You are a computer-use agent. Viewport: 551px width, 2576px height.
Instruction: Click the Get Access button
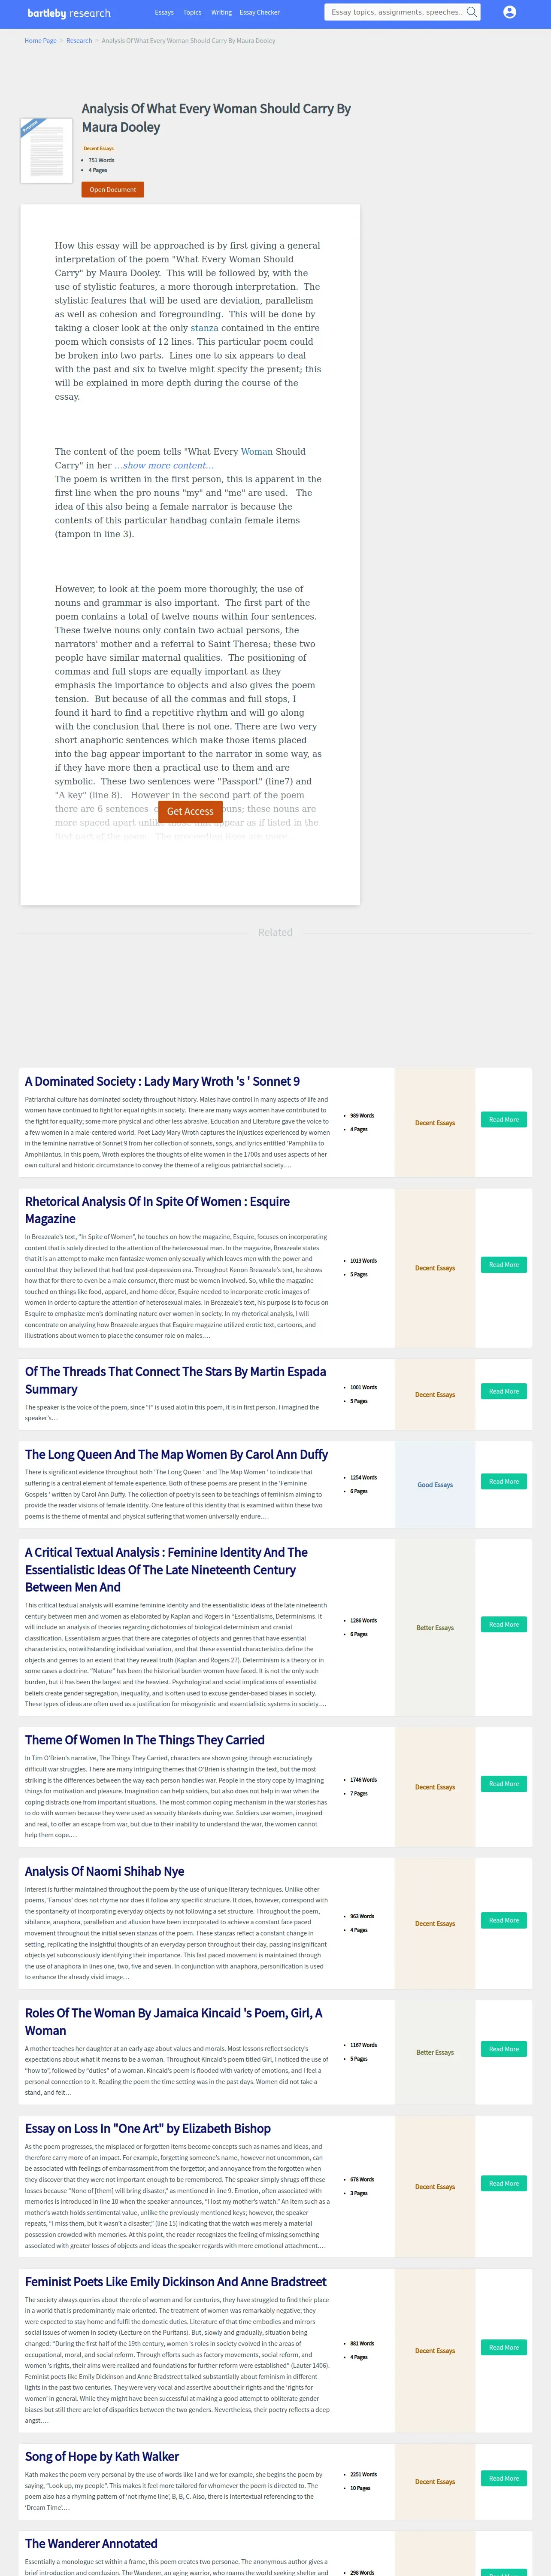pos(190,811)
